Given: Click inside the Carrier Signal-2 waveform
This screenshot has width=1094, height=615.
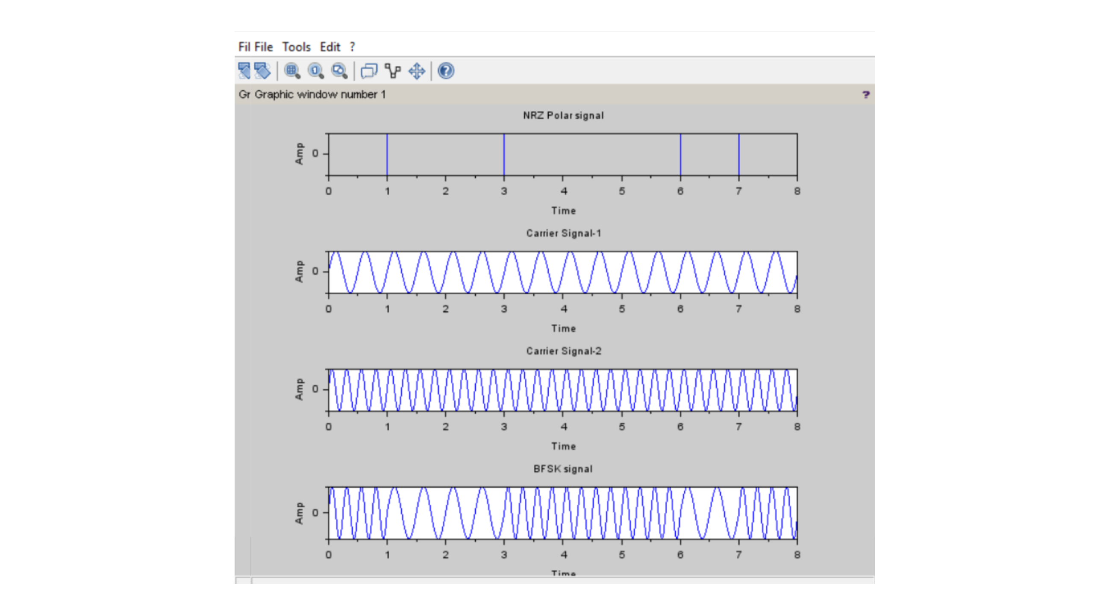Looking at the screenshot, I should [563, 390].
